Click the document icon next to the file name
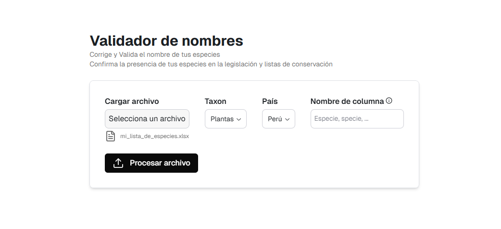Screen dimensions: 501x229 click(x=111, y=136)
